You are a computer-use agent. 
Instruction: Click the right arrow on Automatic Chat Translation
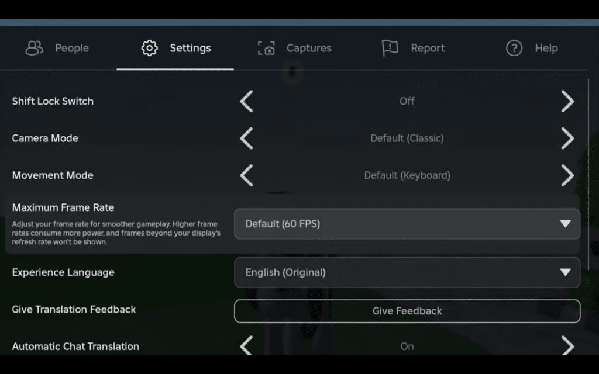coord(567,346)
